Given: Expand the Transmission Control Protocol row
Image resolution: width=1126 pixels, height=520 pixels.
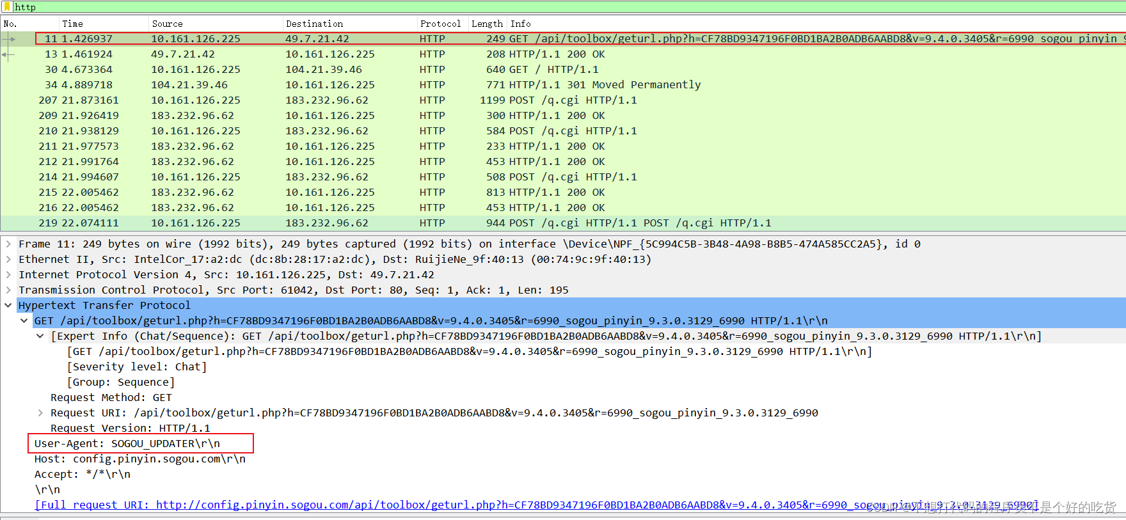Looking at the screenshot, I should 8,290.
